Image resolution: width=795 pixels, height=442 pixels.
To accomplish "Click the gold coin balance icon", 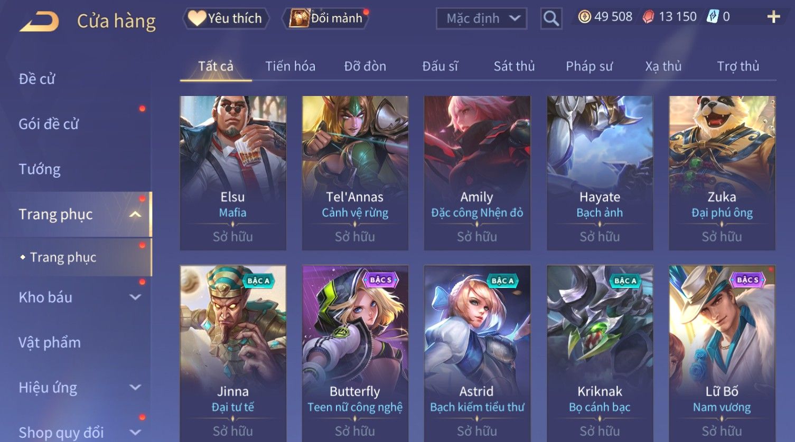I will pyautogui.click(x=584, y=17).
